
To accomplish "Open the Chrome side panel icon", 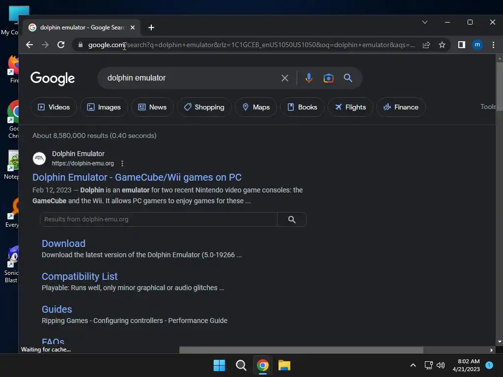I will pos(462,45).
